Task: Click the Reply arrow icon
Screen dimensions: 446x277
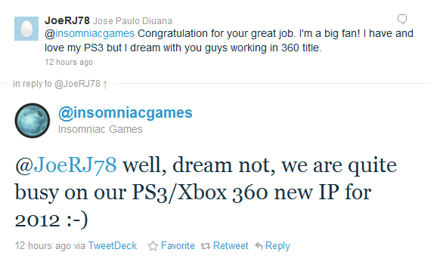Action: (x=259, y=246)
